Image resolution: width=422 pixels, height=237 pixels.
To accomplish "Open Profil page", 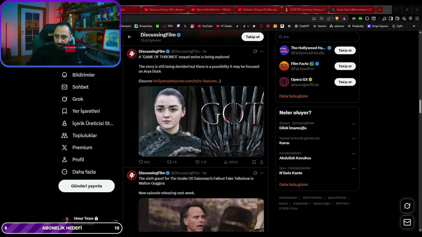I will tap(73, 160).
